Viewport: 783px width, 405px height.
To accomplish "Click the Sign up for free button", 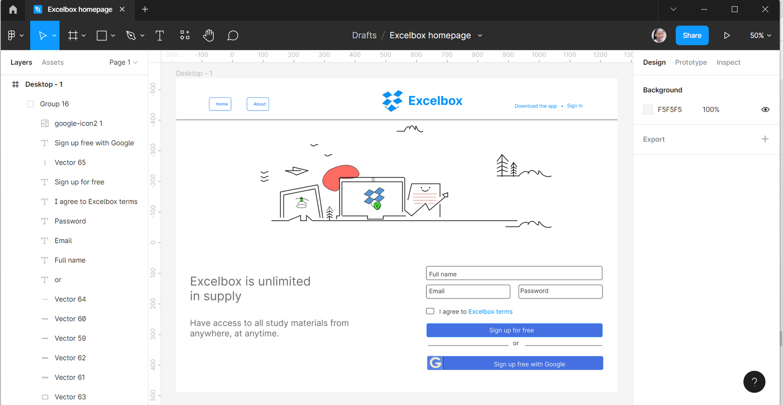I will (514, 330).
